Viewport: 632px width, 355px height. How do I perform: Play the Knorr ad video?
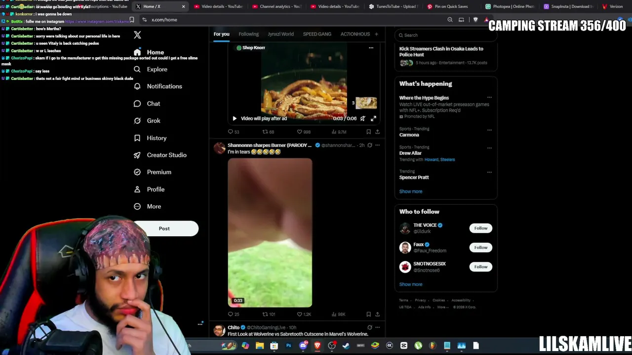point(235,118)
